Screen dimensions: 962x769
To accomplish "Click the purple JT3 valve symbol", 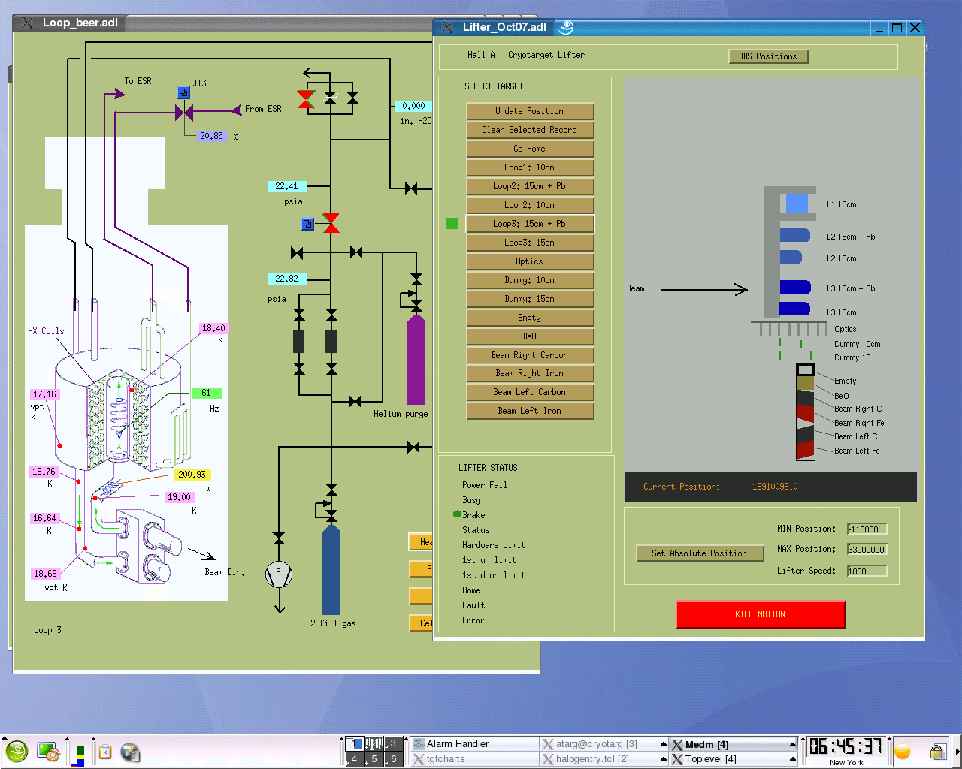I will point(184,113).
